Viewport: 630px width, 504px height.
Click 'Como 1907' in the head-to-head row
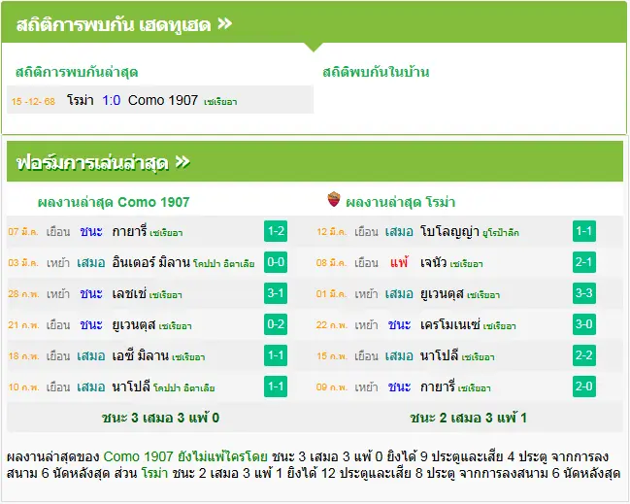[163, 100]
